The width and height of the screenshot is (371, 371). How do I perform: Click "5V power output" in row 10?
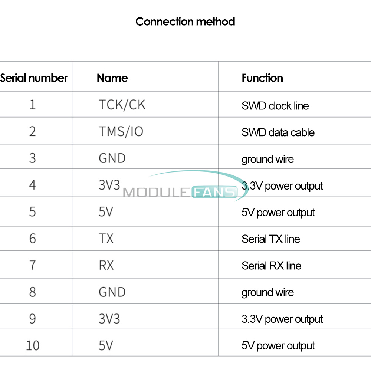(278, 346)
